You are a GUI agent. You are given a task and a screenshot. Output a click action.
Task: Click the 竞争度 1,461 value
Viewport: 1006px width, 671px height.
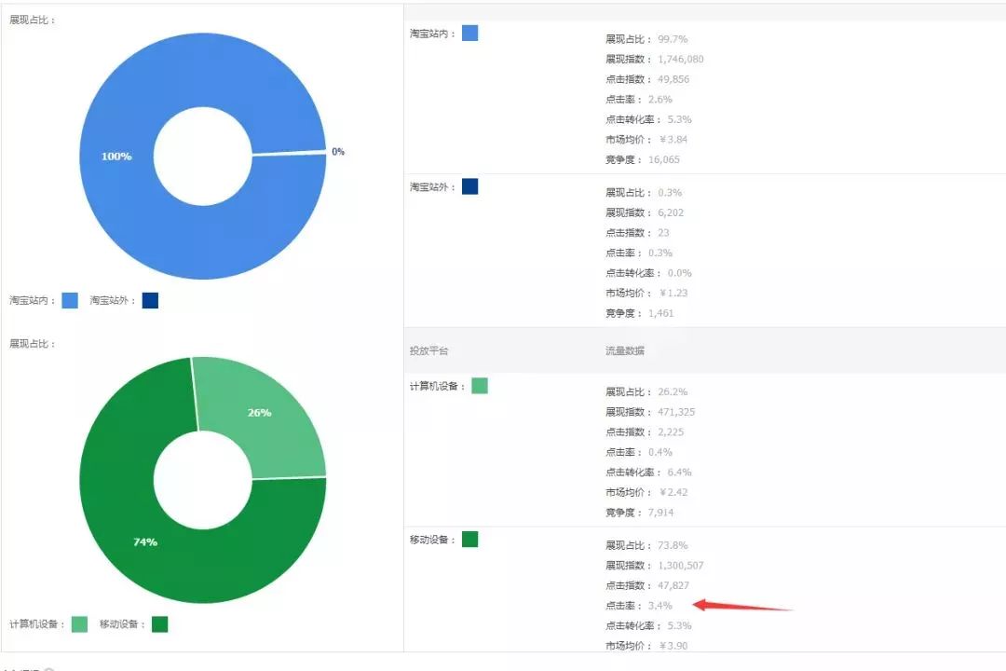(660, 313)
